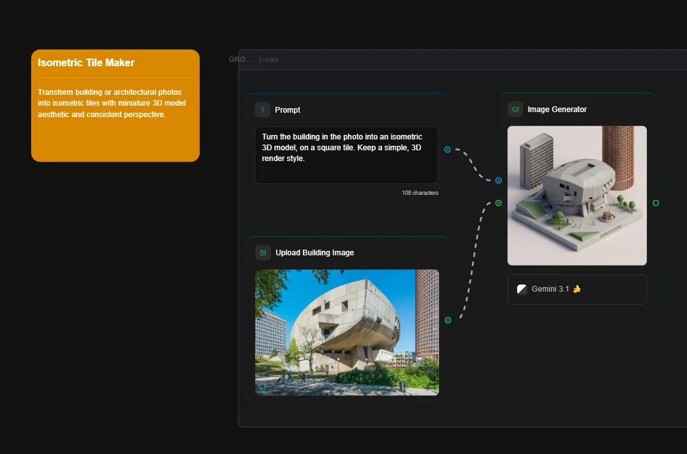Click the Image Generator's right output port
This screenshot has width=687, height=454.
coord(656,203)
